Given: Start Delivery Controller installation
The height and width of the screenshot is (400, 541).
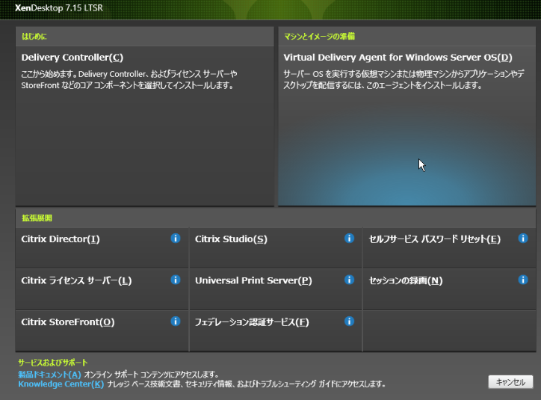Looking at the screenshot, I should click(x=145, y=126).
